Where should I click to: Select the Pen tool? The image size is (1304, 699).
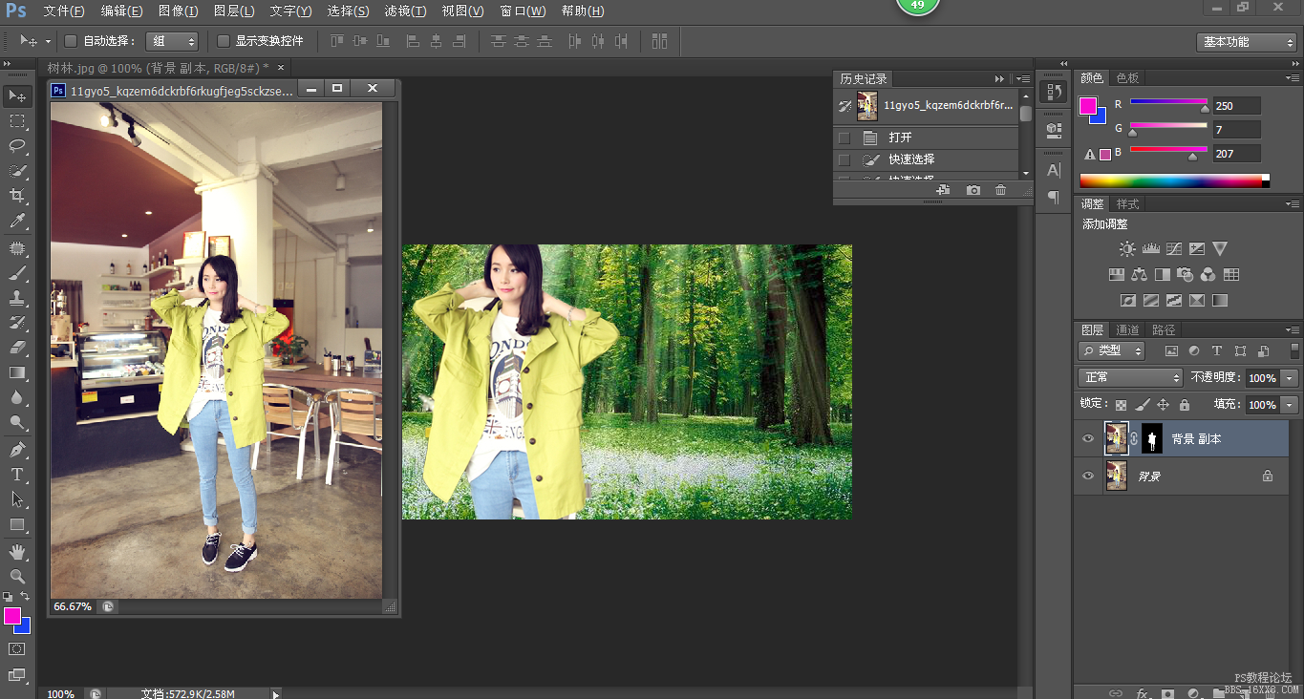pos(17,449)
